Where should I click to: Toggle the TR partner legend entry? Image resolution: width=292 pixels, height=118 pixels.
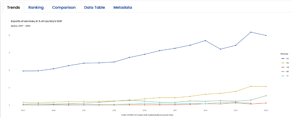(x=285, y=76)
